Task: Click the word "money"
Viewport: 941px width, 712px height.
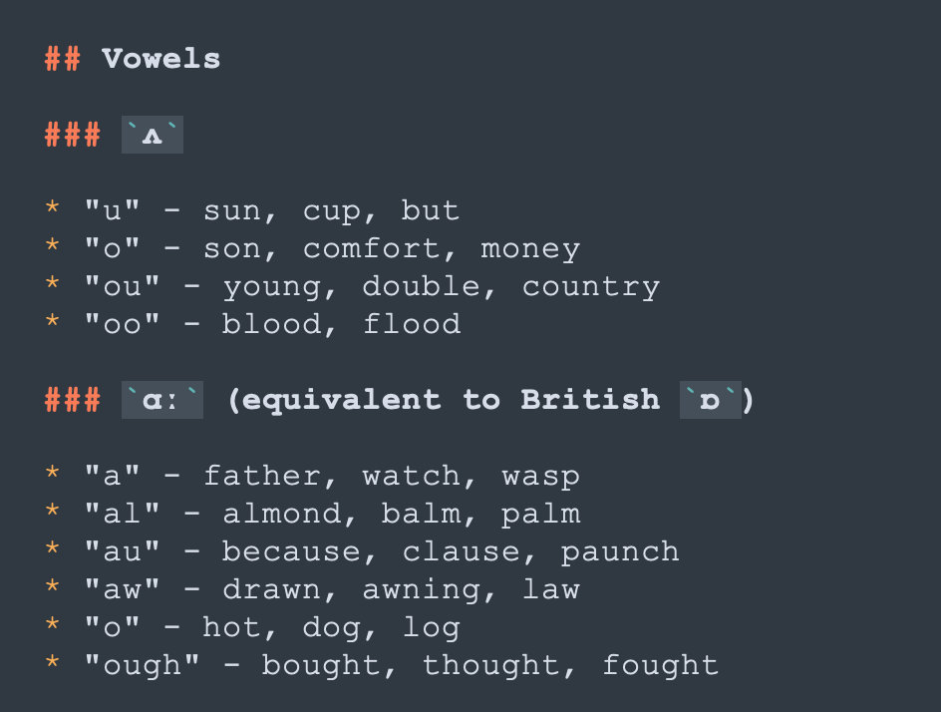Action: pos(529,249)
